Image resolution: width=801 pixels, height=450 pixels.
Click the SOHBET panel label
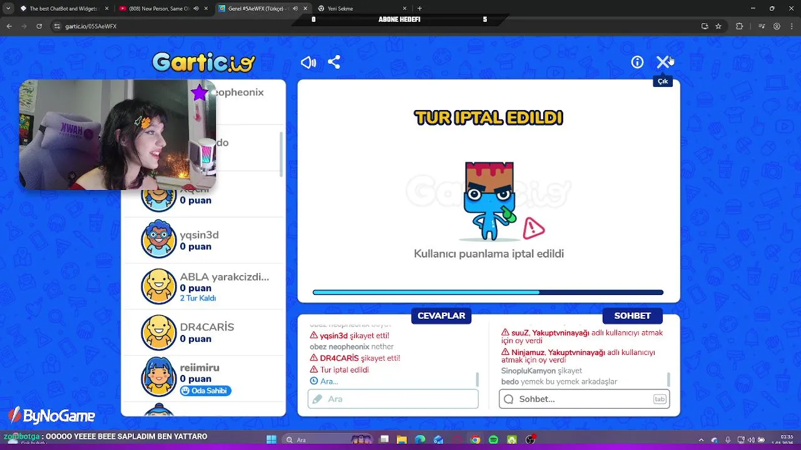(x=632, y=316)
